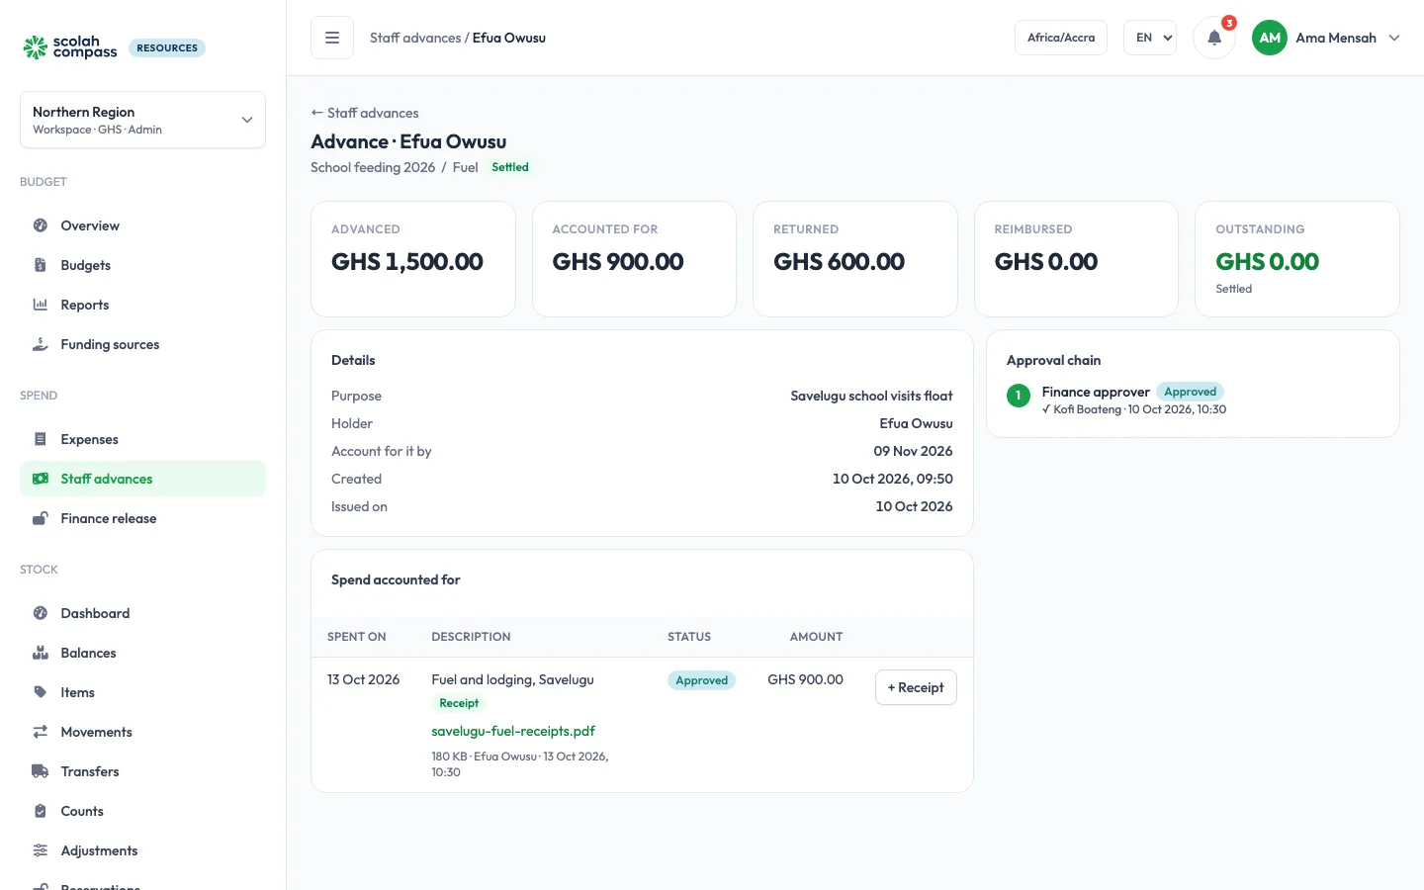Click the Settled status badge
1424x890 pixels.
coord(510,167)
